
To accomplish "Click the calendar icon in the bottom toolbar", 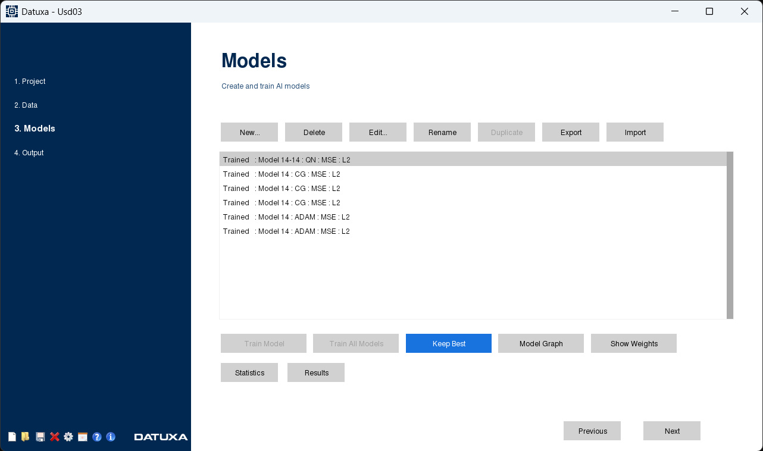I will (x=83, y=437).
